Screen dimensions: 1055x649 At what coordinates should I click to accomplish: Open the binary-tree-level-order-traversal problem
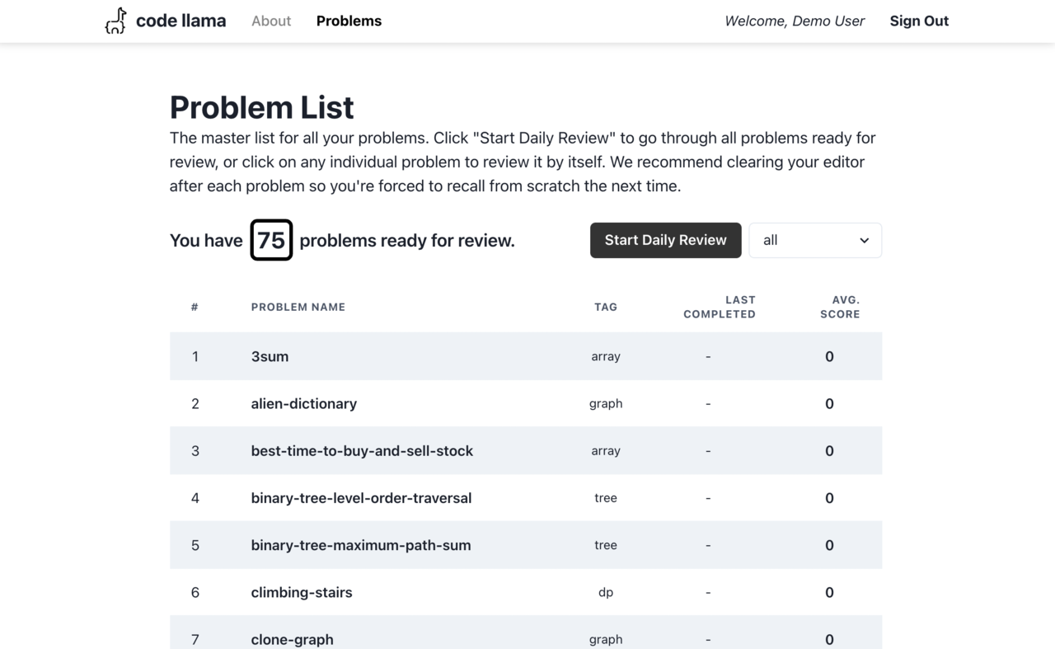point(361,498)
